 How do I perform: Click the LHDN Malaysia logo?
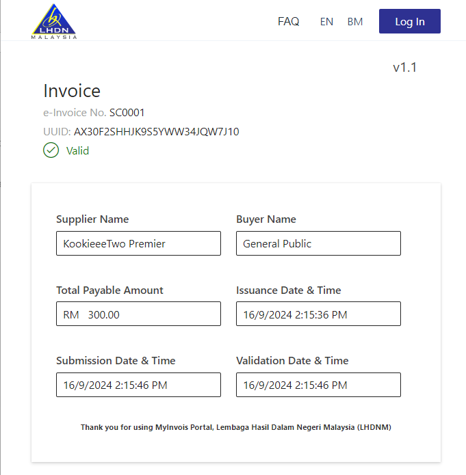click(x=54, y=21)
